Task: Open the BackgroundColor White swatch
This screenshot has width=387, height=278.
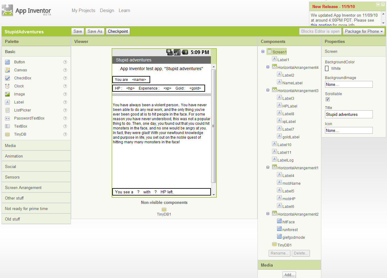Action: pos(327,68)
